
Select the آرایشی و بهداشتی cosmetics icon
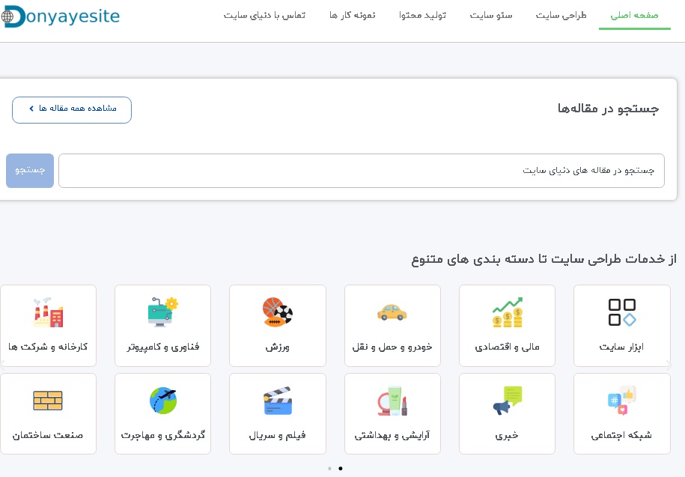click(x=392, y=401)
